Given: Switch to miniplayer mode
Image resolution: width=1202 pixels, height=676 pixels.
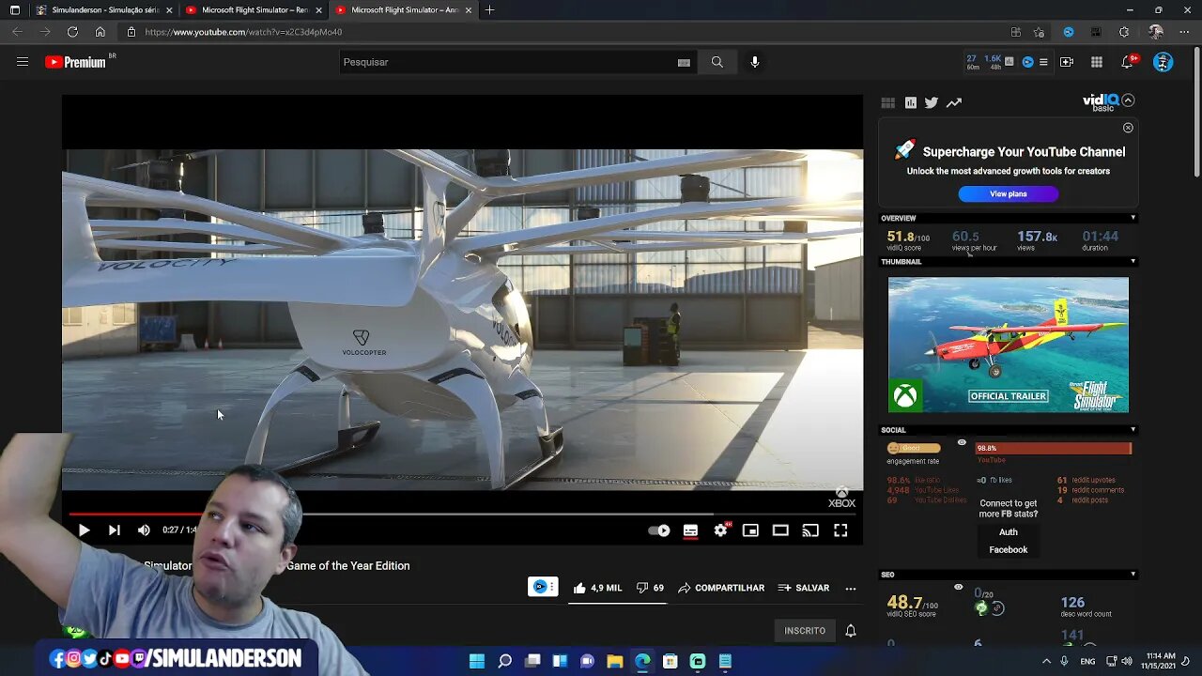Looking at the screenshot, I should click(x=750, y=530).
